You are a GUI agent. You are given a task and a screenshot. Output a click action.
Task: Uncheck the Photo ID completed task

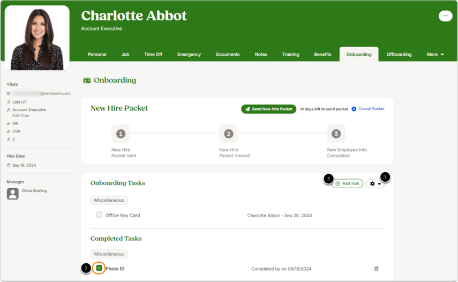pyautogui.click(x=99, y=268)
